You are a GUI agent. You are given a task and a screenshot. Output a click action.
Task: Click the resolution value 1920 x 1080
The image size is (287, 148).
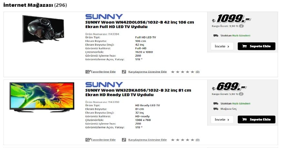(144, 52)
